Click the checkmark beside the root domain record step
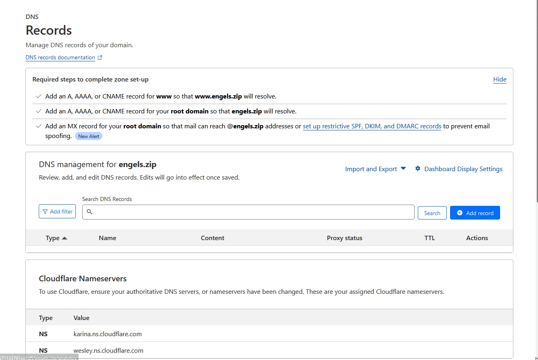The height and width of the screenshot is (360, 538). (39, 111)
